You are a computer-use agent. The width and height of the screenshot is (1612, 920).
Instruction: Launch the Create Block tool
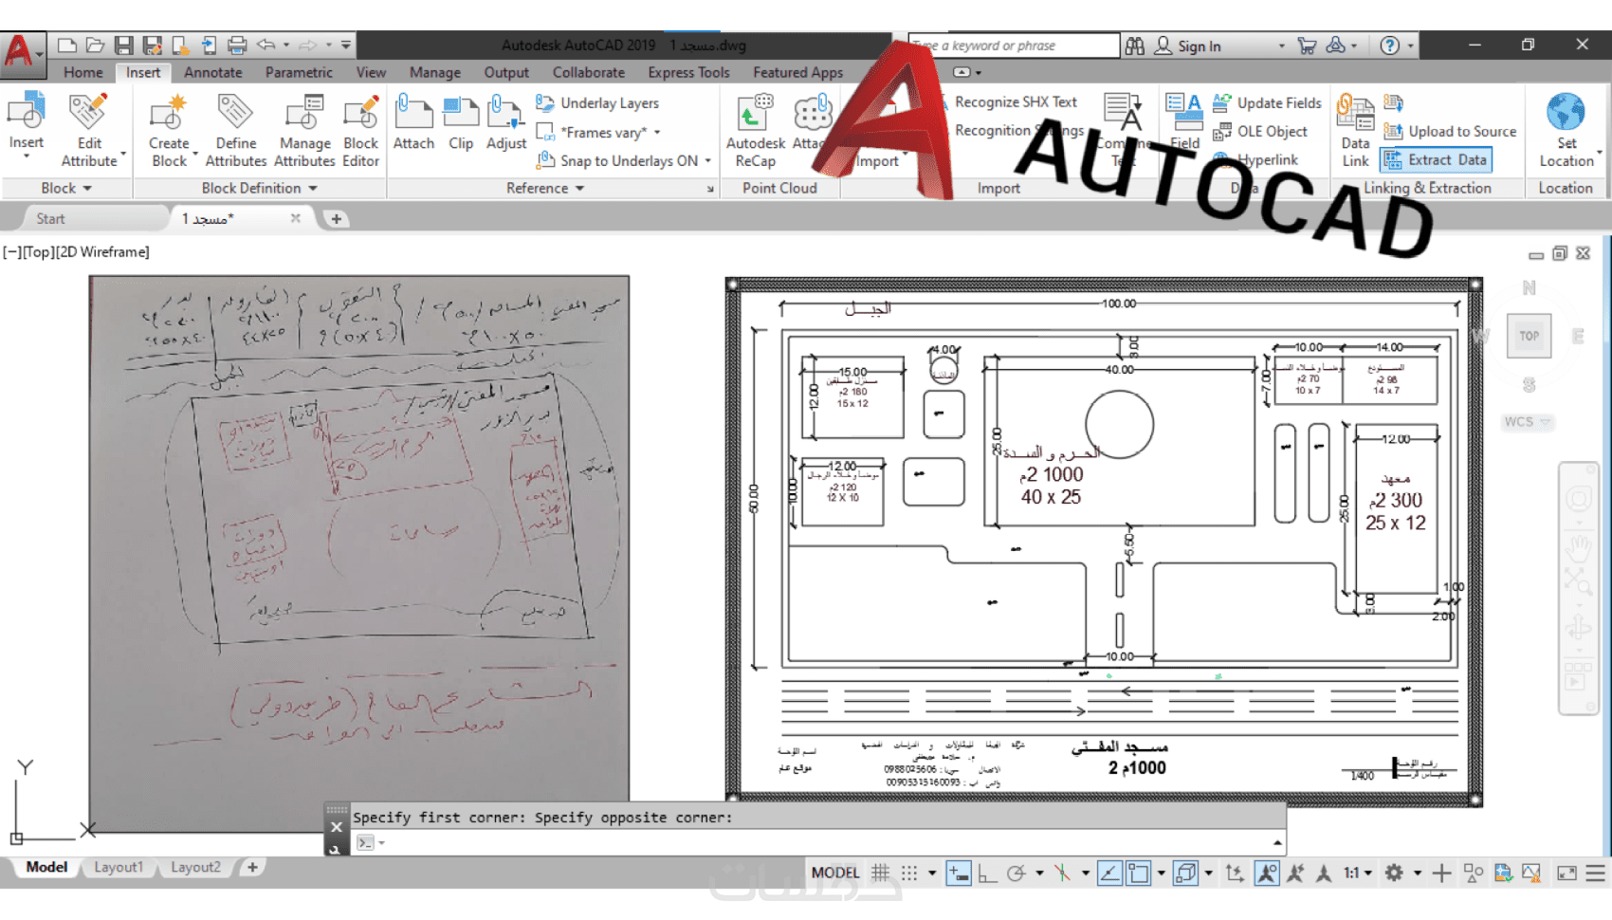[169, 130]
